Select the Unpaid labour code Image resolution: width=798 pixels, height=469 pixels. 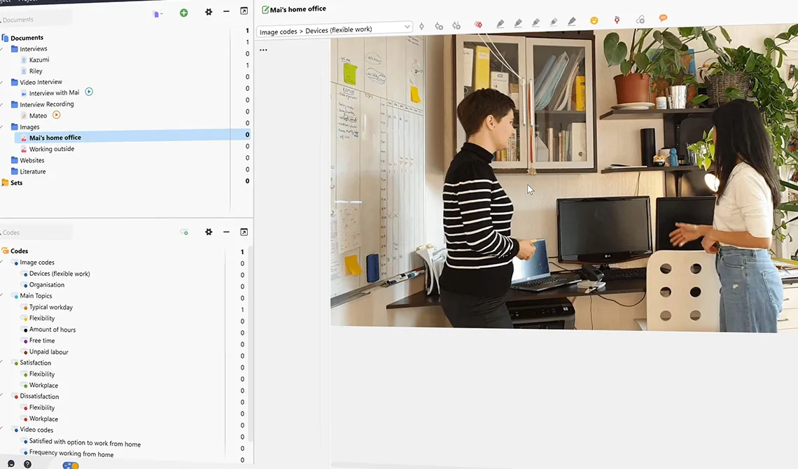point(48,352)
